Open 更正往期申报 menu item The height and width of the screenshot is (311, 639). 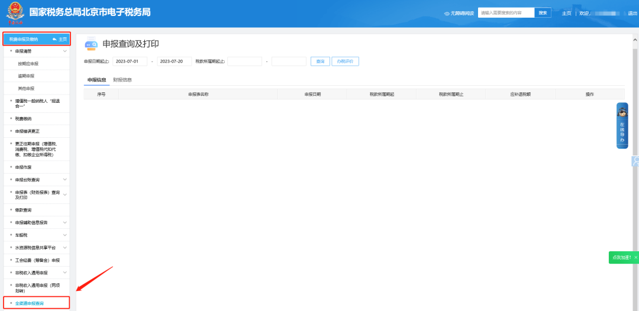(36, 149)
